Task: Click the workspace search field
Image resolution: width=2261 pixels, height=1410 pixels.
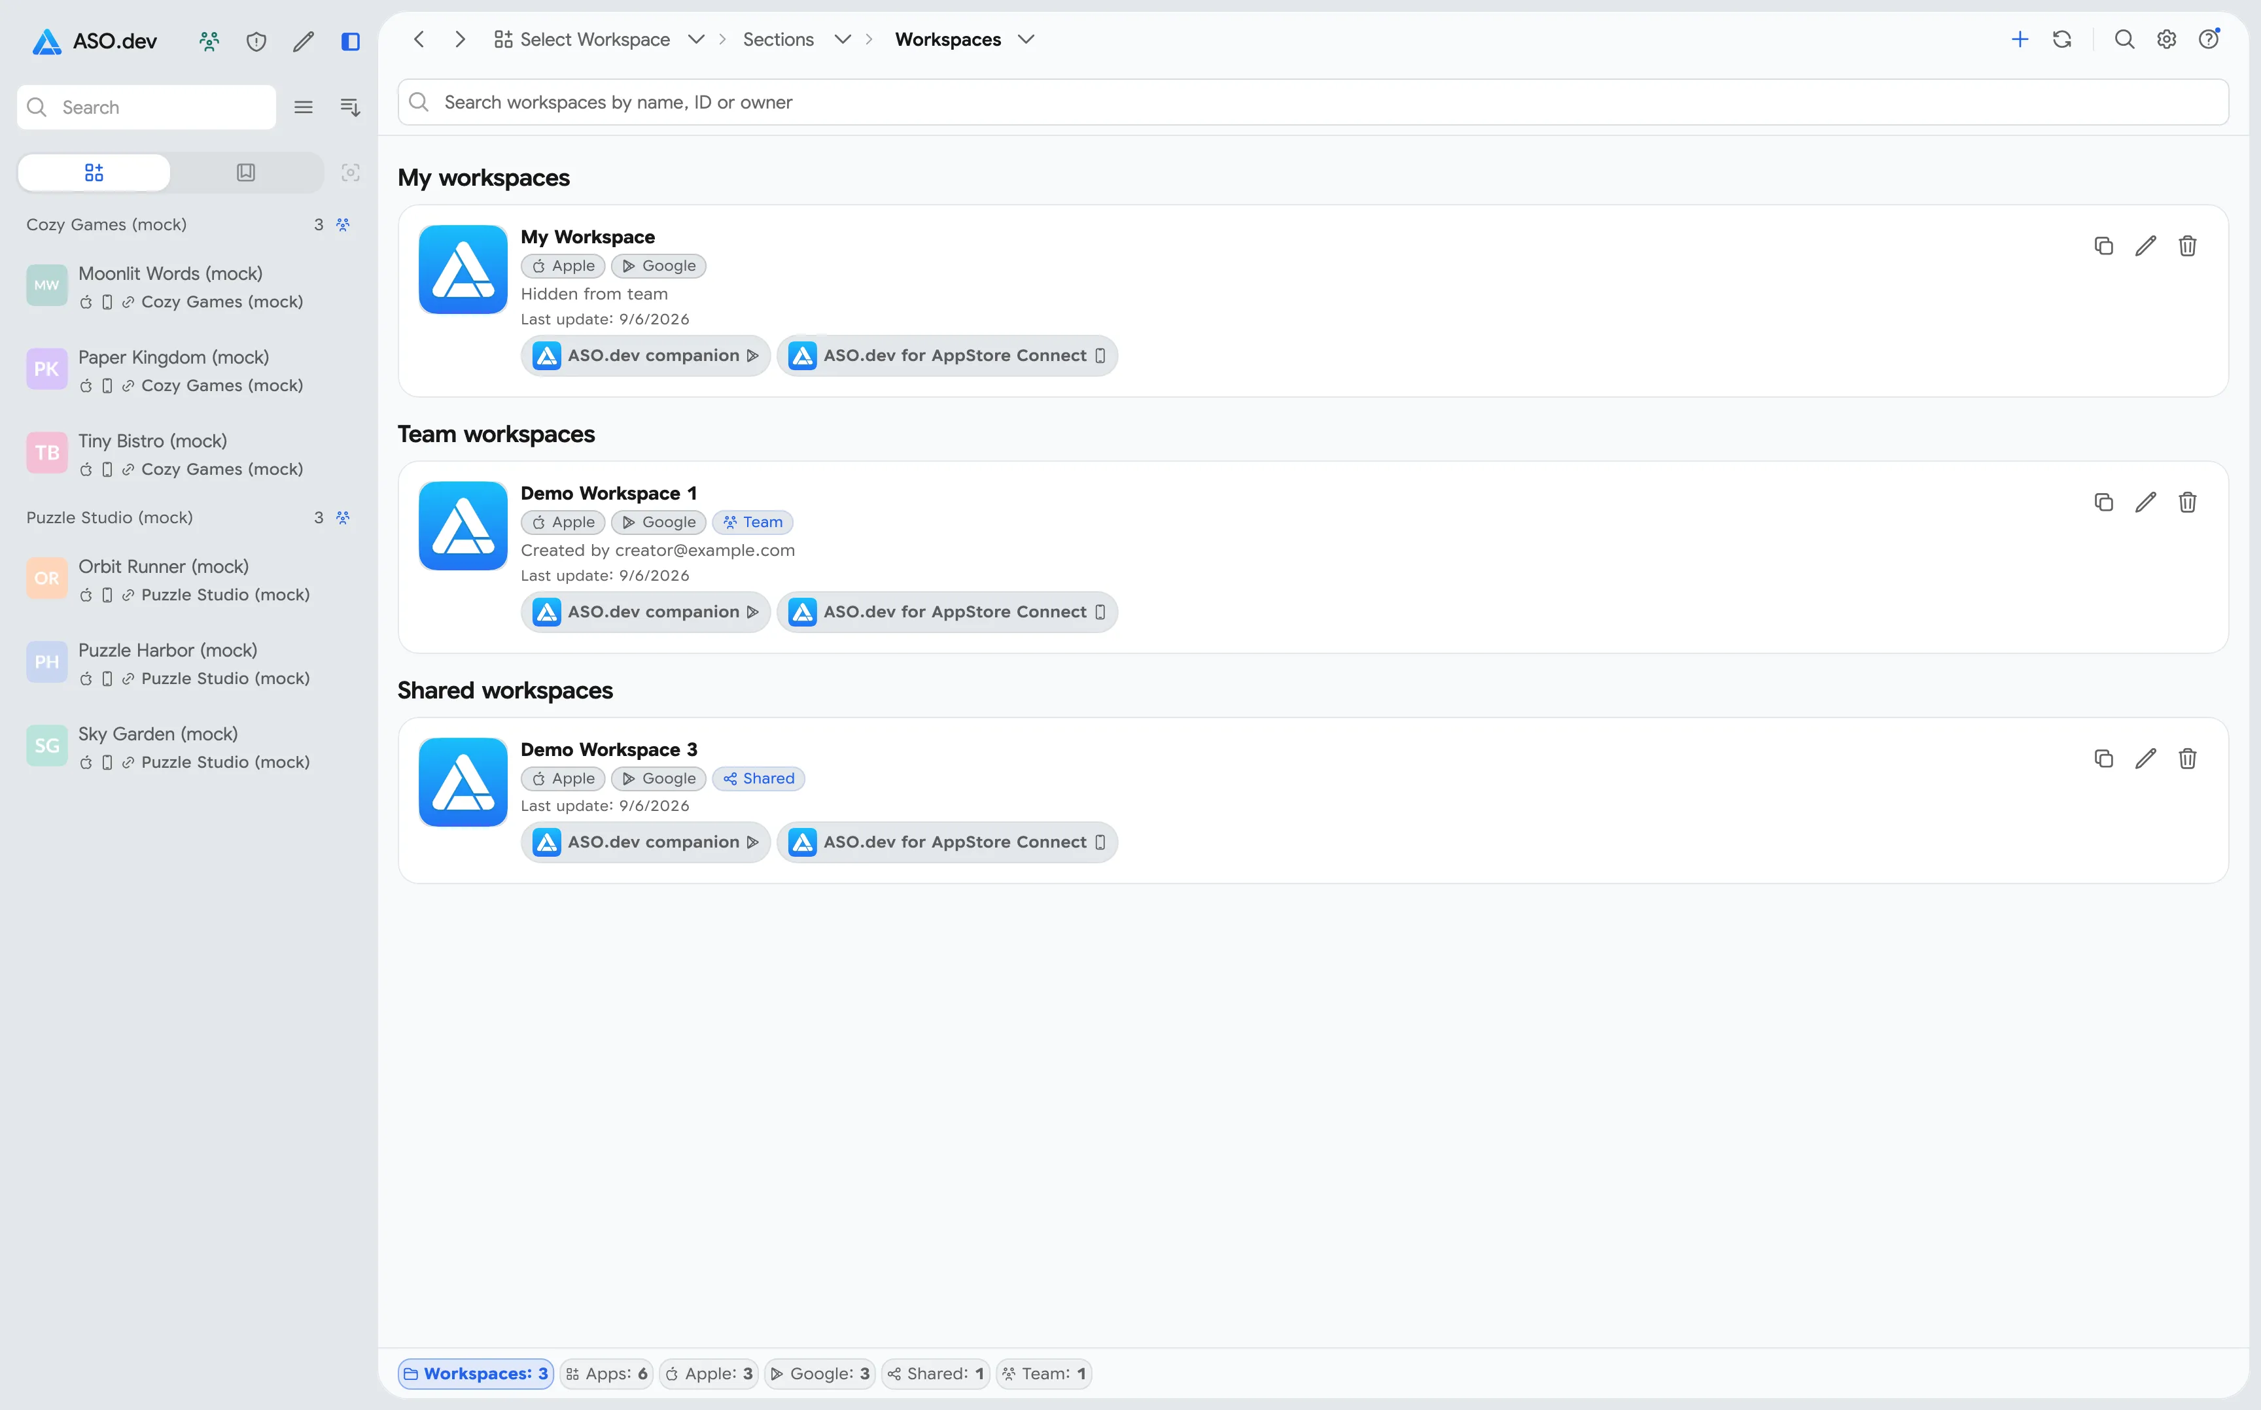Action: tap(1313, 103)
